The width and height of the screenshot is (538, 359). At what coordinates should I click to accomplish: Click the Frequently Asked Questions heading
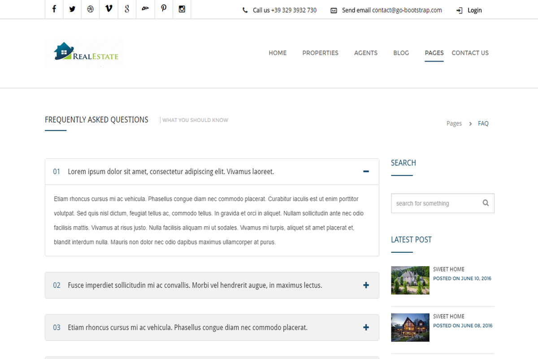click(x=96, y=120)
